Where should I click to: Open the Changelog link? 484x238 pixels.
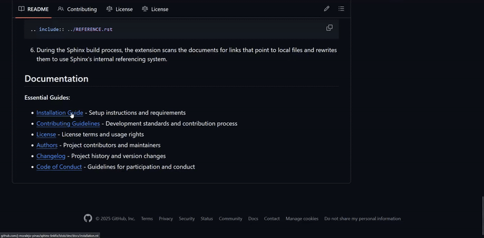point(51,156)
